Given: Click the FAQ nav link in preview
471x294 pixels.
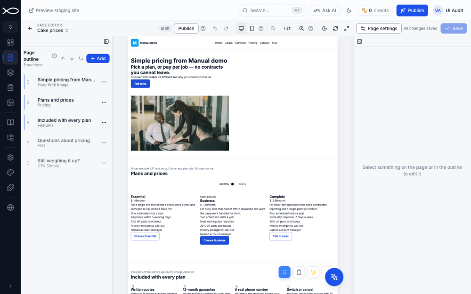Looking at the screenshot, I should coord(274,43).
